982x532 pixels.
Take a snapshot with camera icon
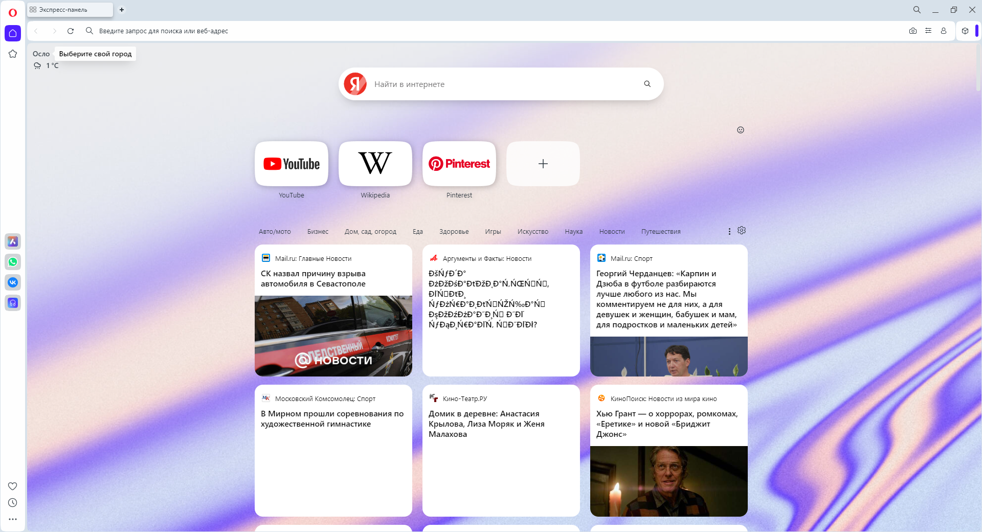coord(913,31)
